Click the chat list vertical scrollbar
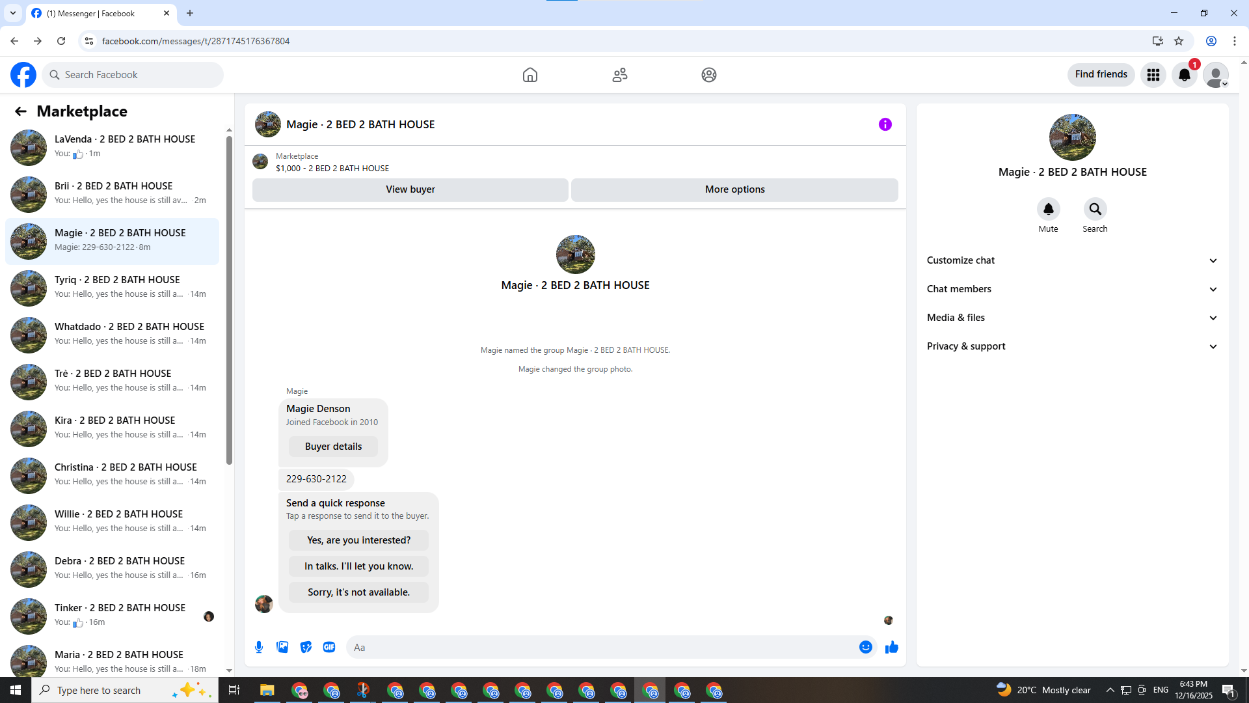 coord(229,299)
